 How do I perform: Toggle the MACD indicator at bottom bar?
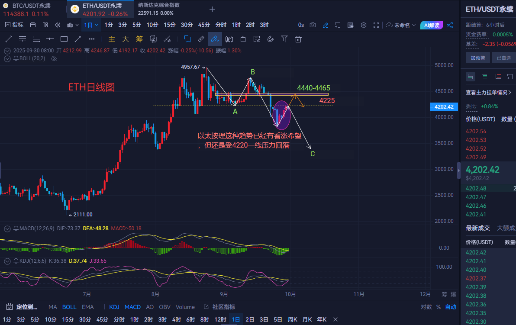pos(132,307)
